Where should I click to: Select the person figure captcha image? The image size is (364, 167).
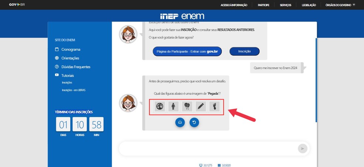click(173, 106)
